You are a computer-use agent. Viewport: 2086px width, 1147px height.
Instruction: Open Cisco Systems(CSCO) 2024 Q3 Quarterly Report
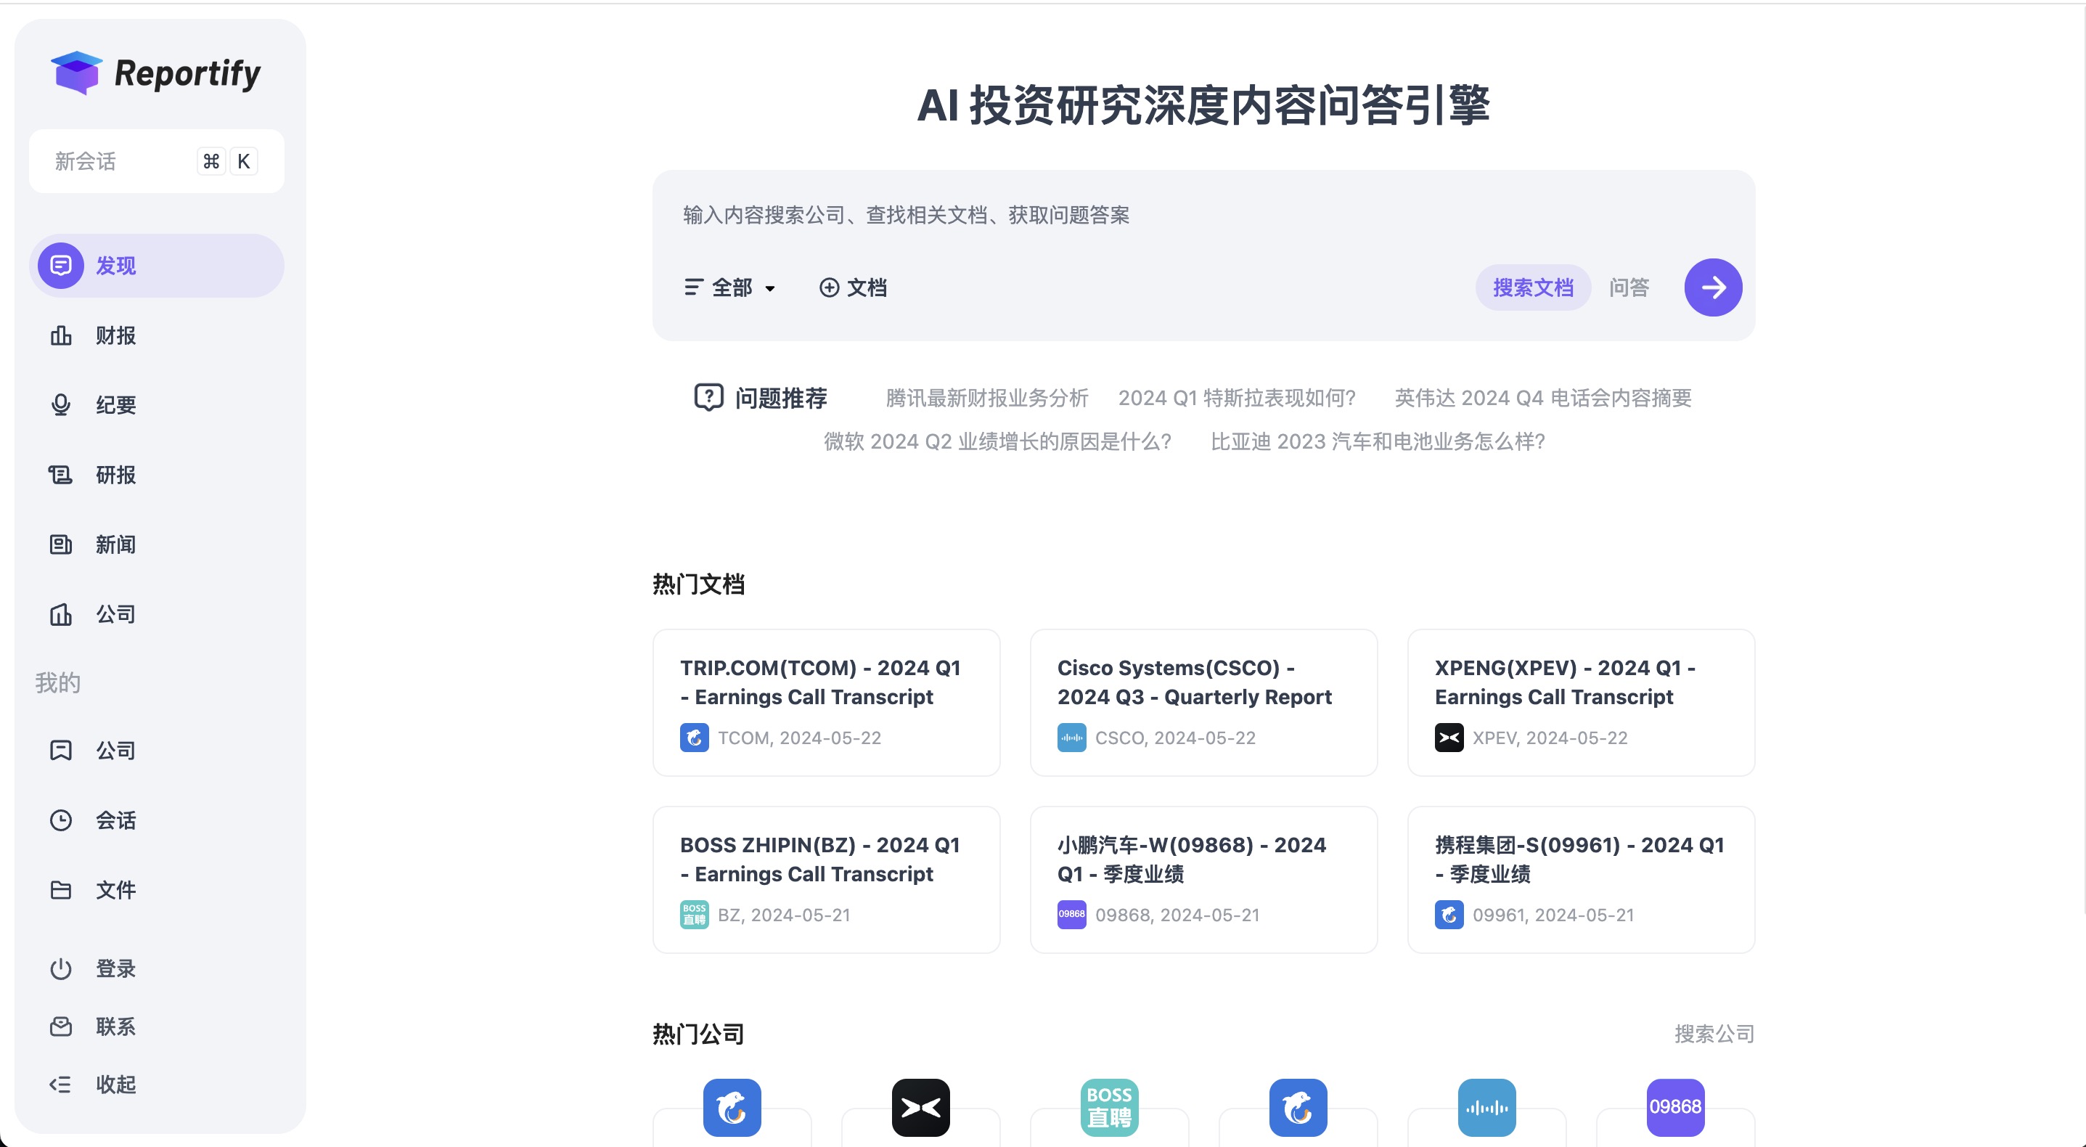click(x=1203, y=702)
